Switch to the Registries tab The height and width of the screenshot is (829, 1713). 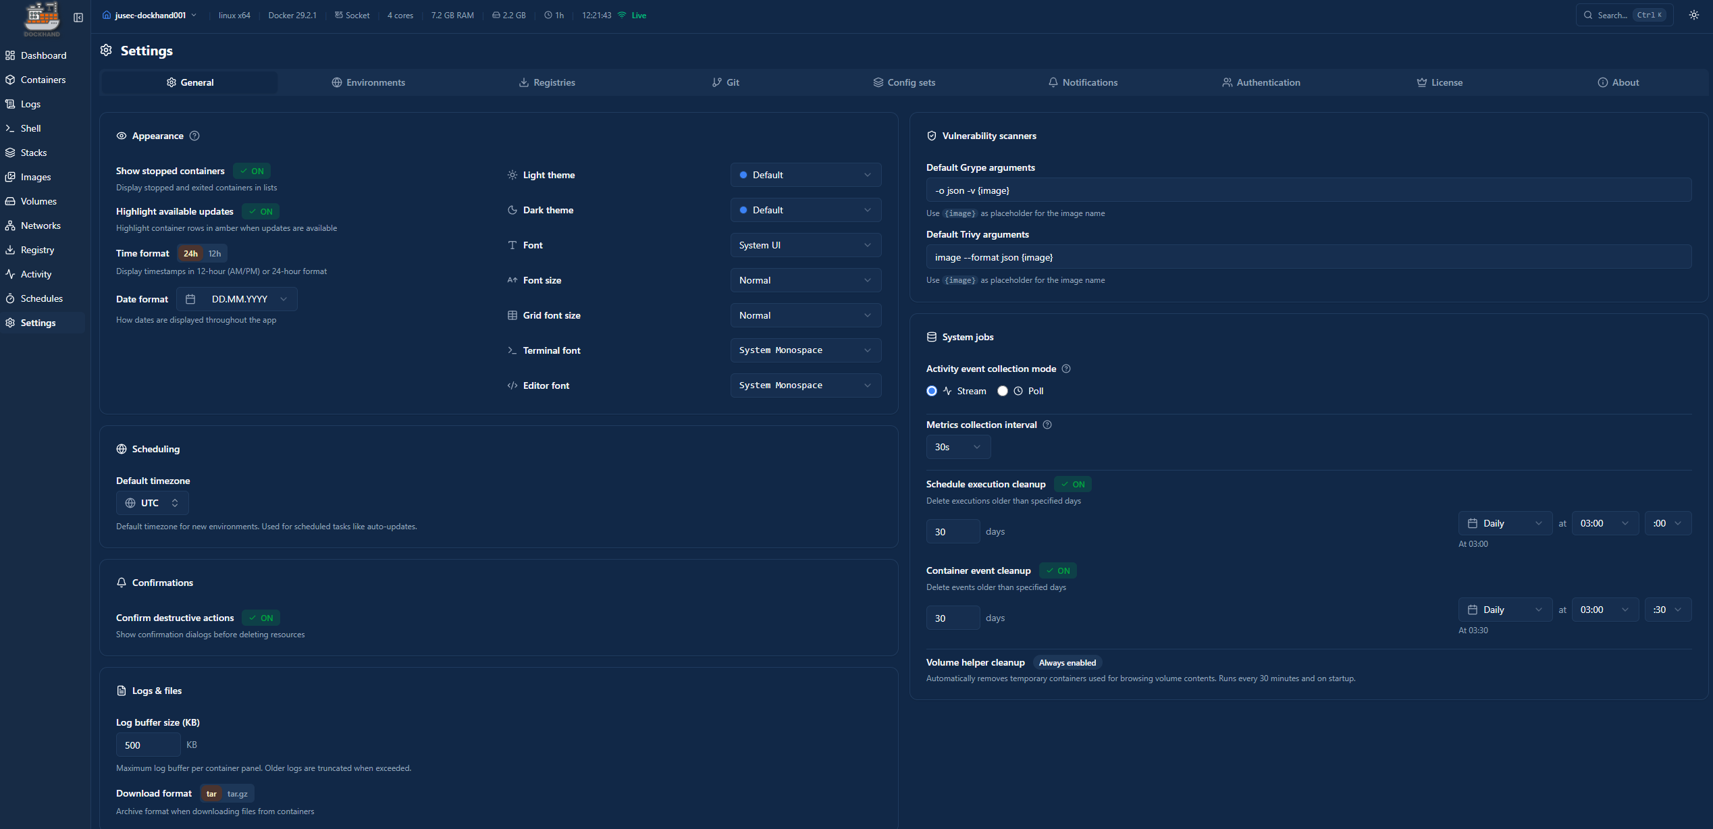[x=547, y=82]
